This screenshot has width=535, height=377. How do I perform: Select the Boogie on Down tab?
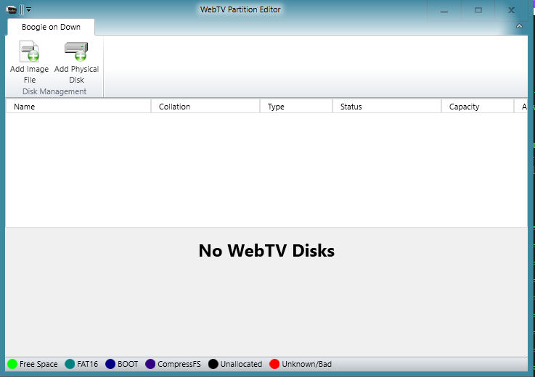51,27
